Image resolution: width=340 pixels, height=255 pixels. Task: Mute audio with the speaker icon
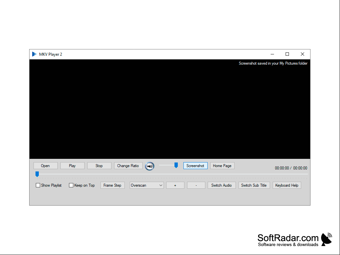(x=150, y=166)
